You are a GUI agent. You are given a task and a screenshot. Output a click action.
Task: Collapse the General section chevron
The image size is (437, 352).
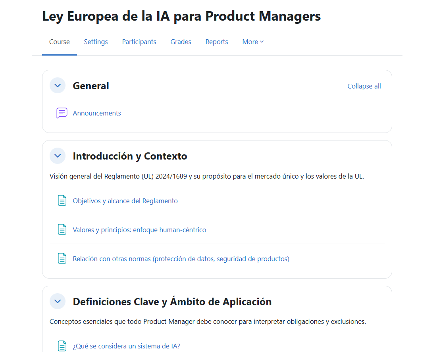pyautogui.click(x=58, y=85)
